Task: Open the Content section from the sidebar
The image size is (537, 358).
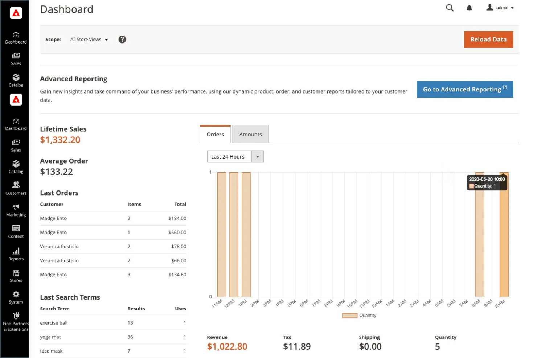Action: click(x=16, y=231)
